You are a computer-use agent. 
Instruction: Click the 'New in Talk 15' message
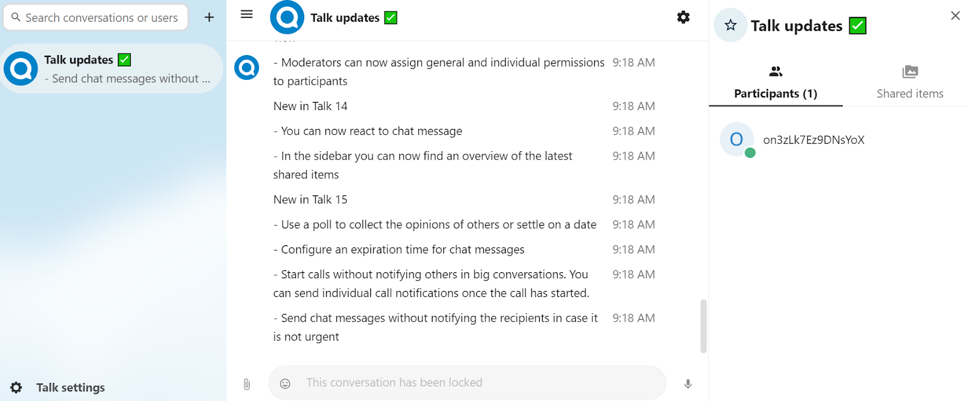tap(310, 200)
